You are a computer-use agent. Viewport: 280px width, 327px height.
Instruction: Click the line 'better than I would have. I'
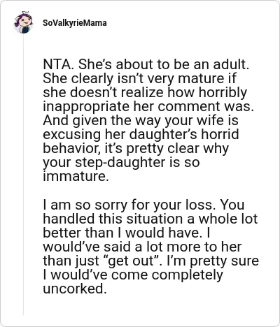tap(126, 233)
